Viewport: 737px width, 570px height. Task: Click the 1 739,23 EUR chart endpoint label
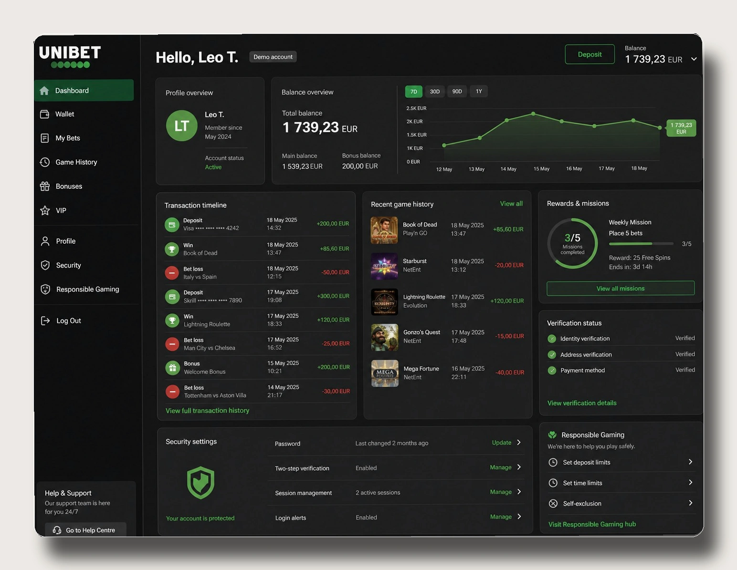681,128
